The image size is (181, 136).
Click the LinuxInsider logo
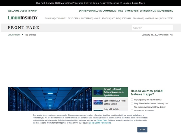pyautogui.click(x=23, y=18)
